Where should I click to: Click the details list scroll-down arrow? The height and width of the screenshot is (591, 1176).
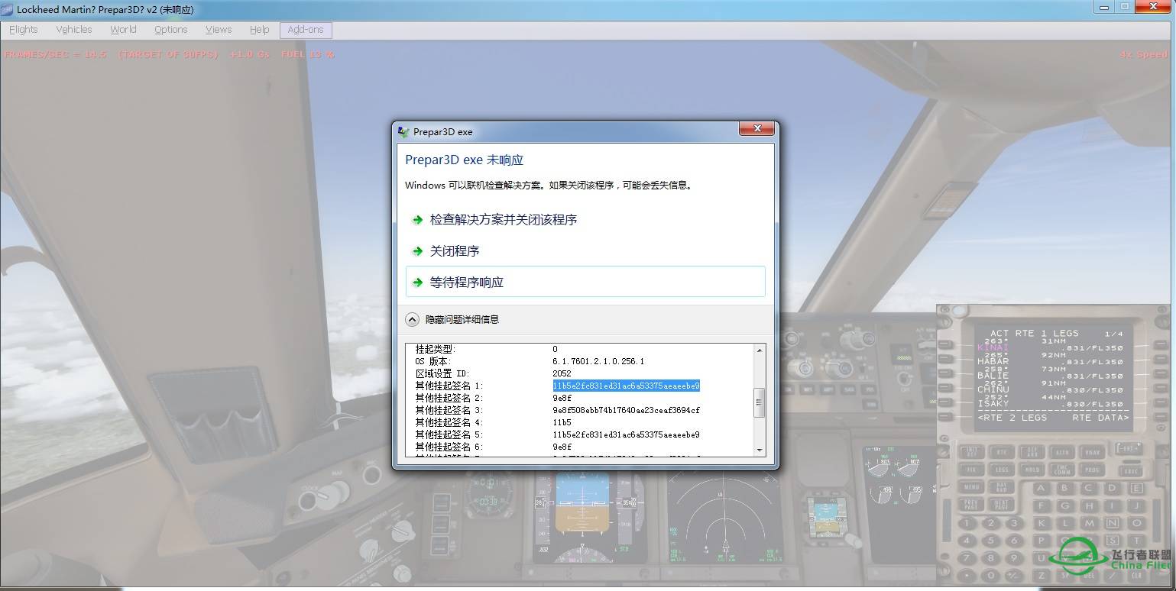pyautogui.click(x=760, y=450)
